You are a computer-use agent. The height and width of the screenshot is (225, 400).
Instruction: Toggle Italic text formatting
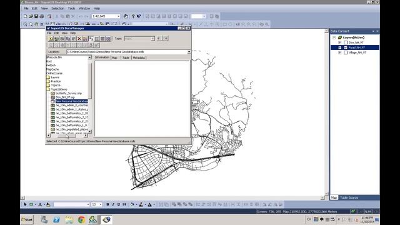coord(113,204)
